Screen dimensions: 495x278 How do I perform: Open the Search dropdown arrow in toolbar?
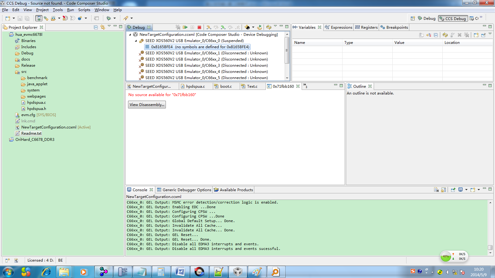131,18
